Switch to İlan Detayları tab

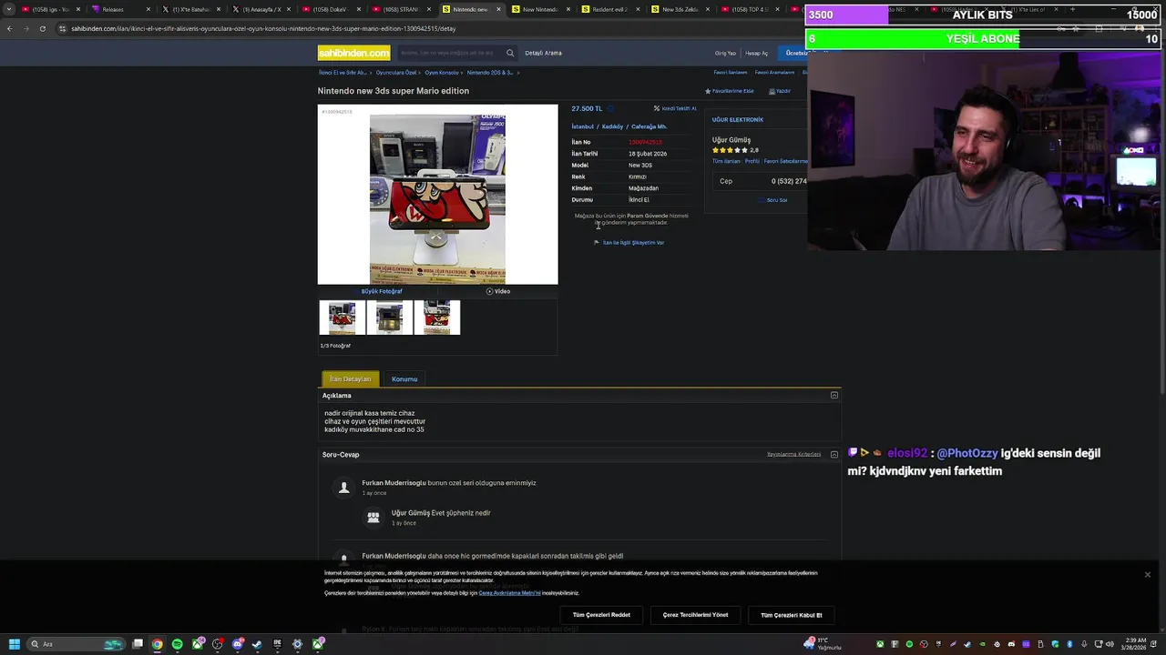[x=351, y=378]
